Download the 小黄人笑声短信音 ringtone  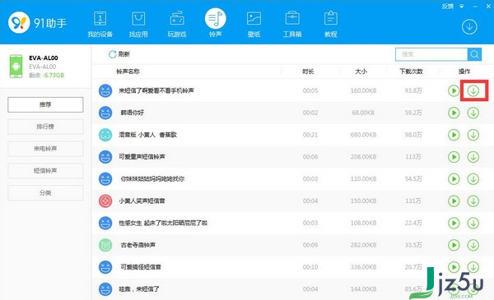click(x=473, y=201)
